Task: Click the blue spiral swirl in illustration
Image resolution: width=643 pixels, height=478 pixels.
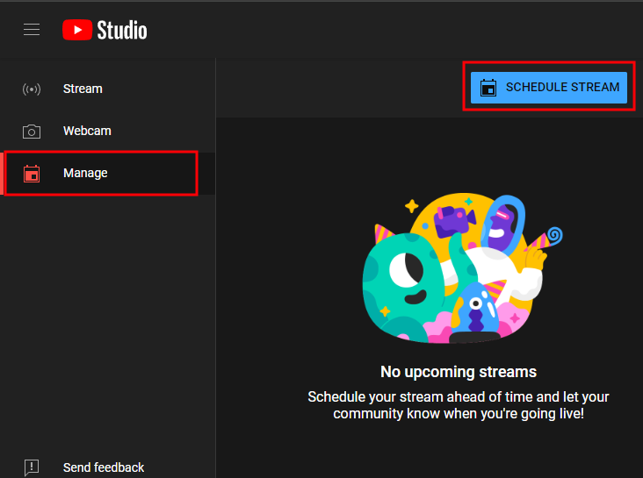Action: (554, 235)
